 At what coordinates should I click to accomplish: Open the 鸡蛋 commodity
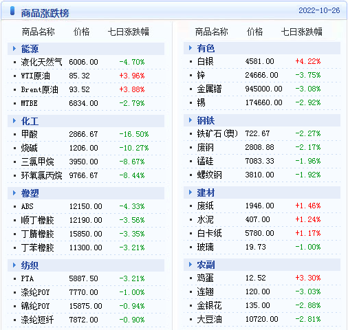point(205,278)
